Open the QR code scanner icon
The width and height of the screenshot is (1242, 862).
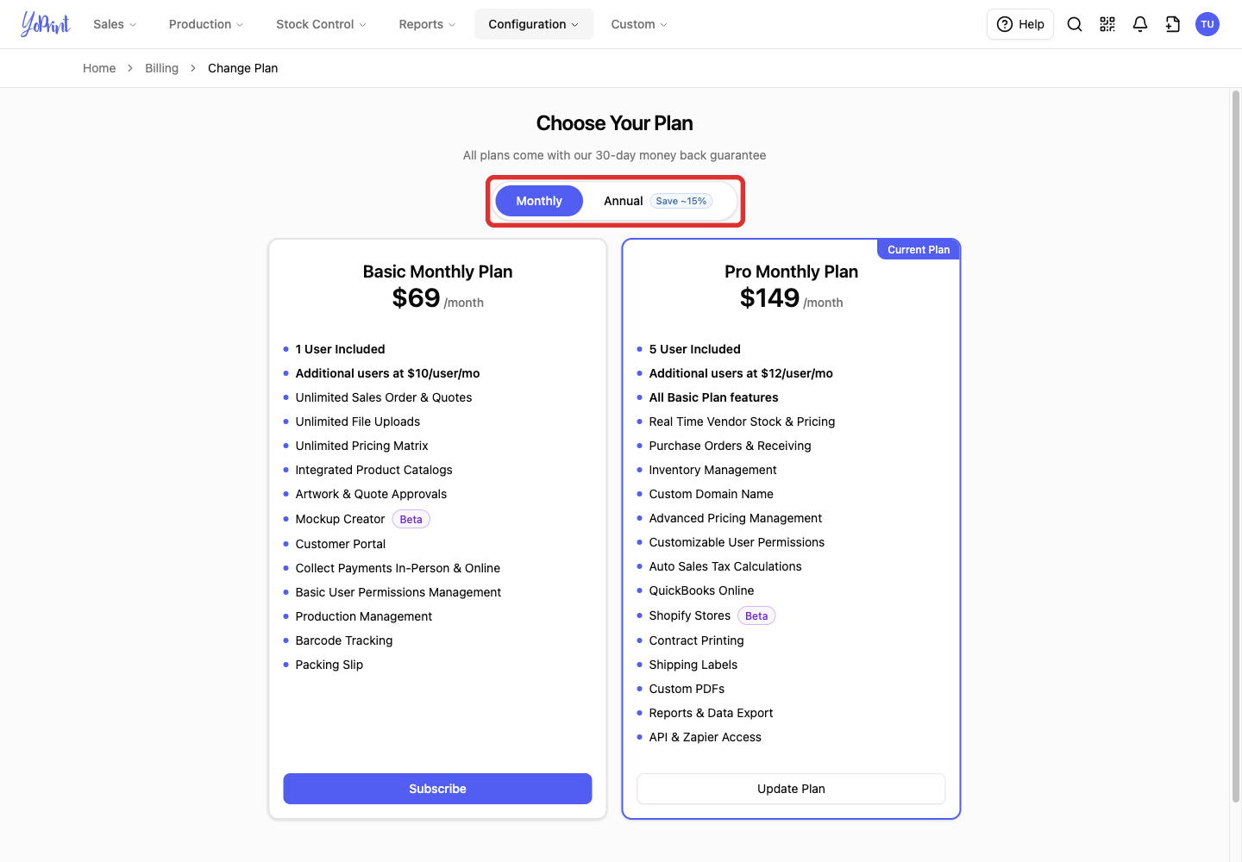click(x=1107, y=24)
